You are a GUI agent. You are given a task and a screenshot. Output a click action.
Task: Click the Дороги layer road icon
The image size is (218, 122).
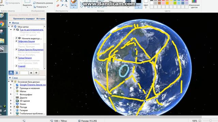17,98
